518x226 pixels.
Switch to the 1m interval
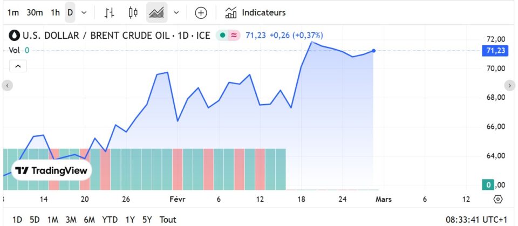point(13,12)
